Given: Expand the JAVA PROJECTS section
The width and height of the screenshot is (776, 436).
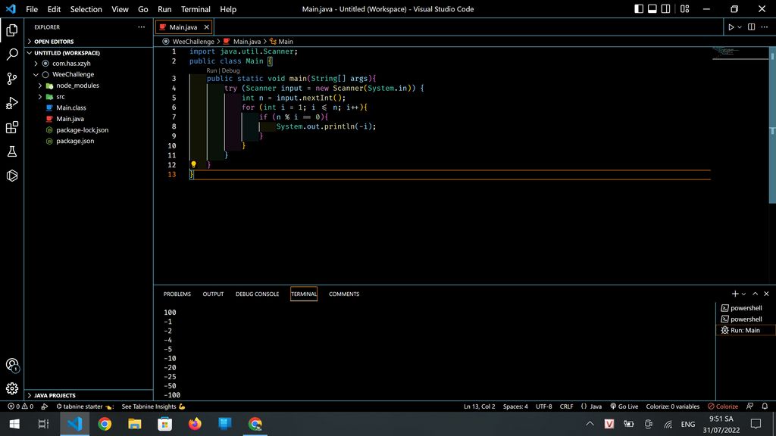Looking at the screenshot, I should coord(55,395).
